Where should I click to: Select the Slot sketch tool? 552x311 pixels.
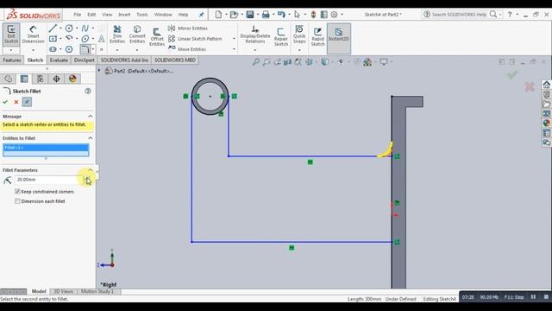click(x=53, y=49)
